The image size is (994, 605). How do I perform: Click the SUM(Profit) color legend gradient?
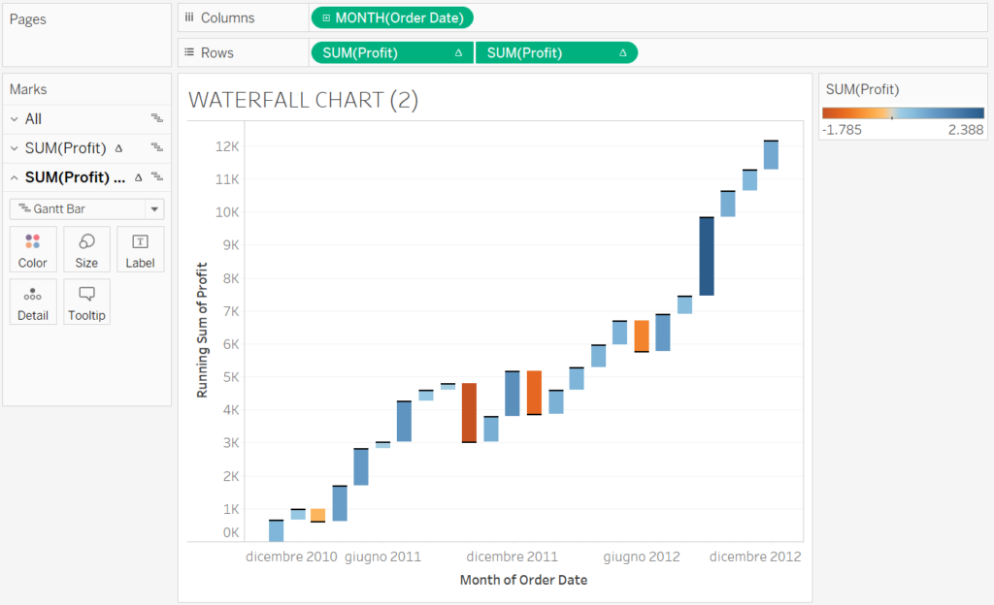[x=903, y=111]
